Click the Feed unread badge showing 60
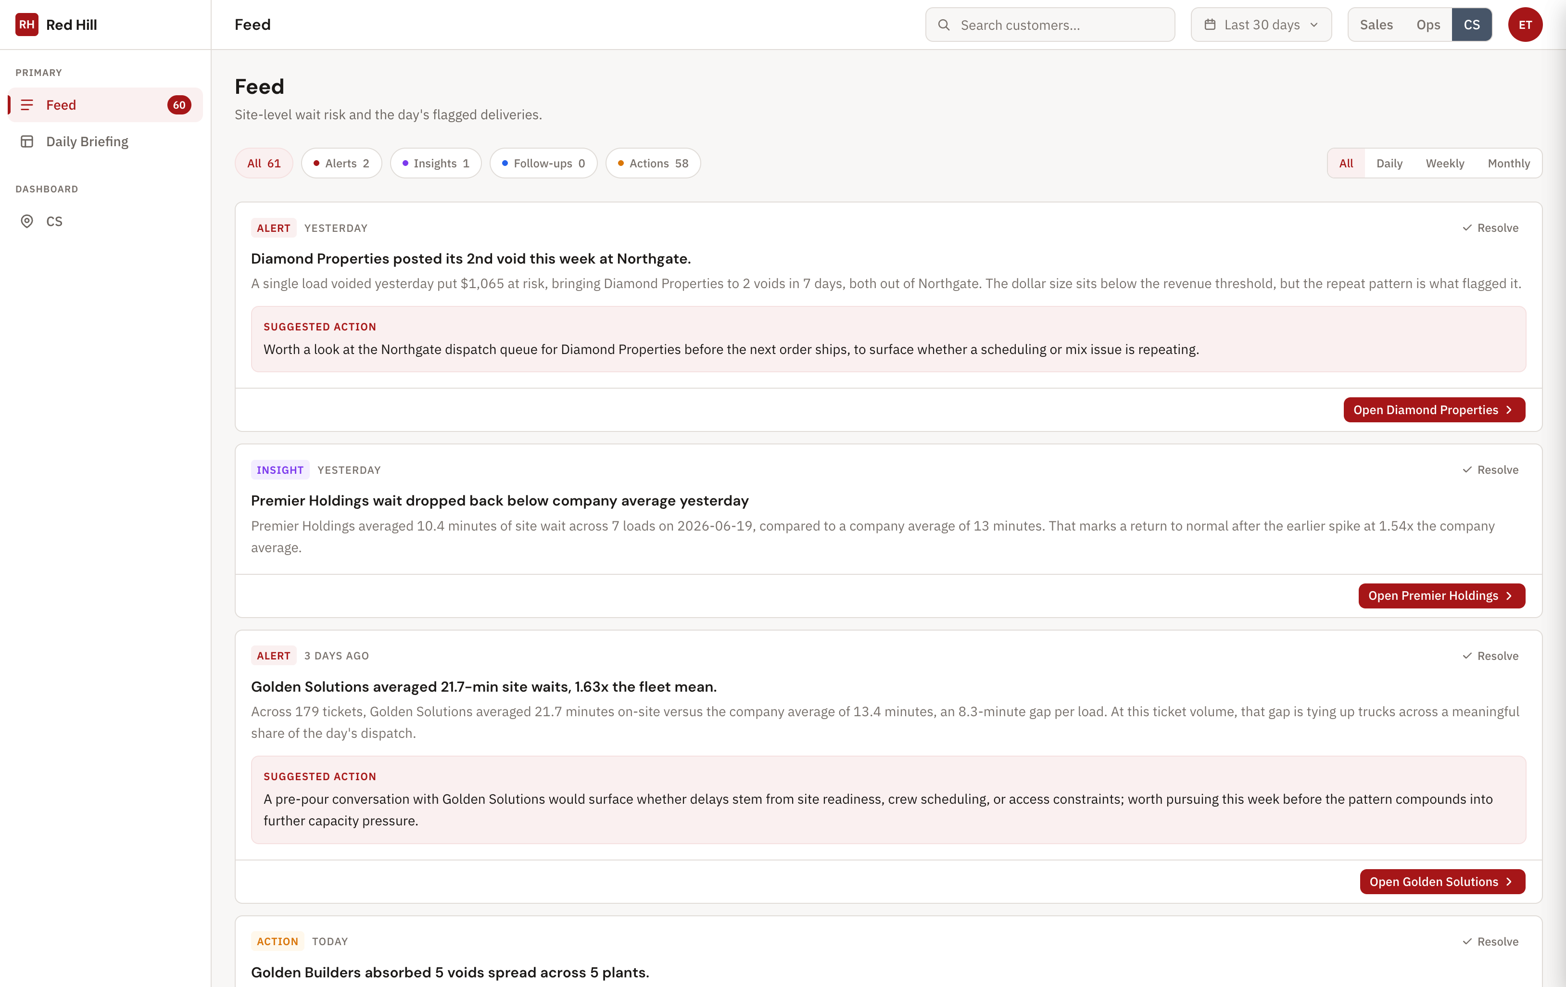The image size is (1566, 987). (179, 105)
